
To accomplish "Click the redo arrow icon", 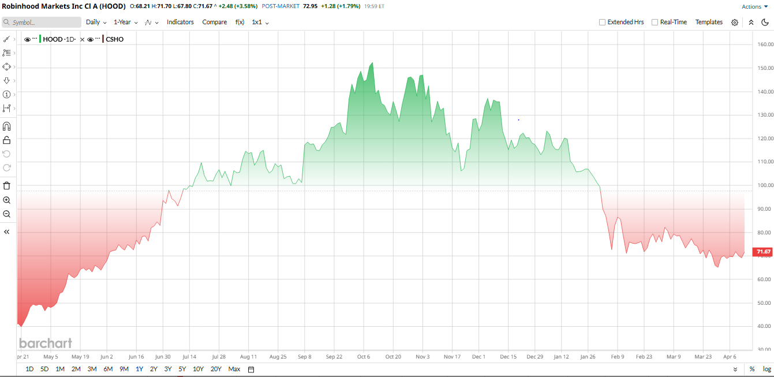I will (x=7, y=167).
